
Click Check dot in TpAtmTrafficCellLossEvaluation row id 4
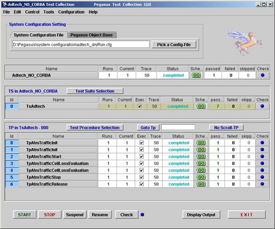pos(262,170)
